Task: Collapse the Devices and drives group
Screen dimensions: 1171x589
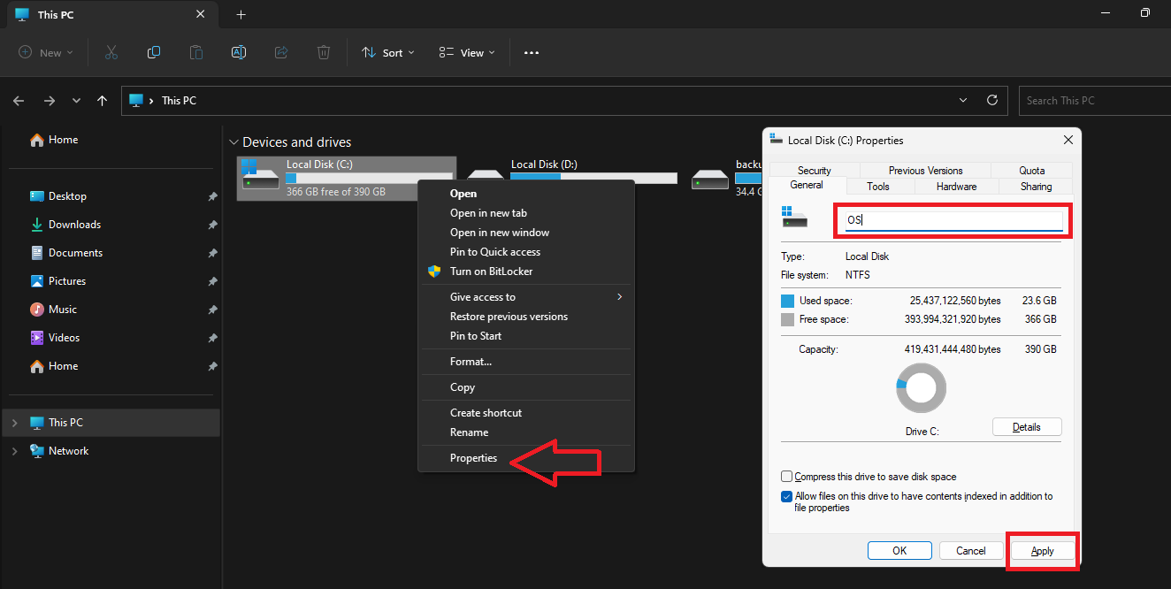Action: pos(233,142)
